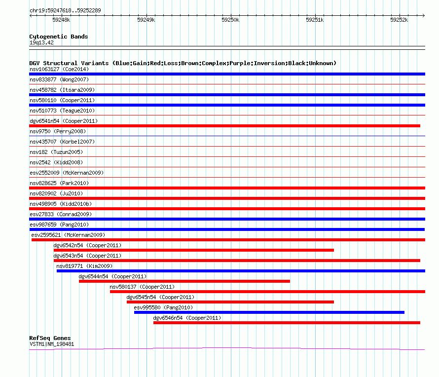
Task: Select the nsv2542 (Kidd2008) label
Action: tap(56, 162)
